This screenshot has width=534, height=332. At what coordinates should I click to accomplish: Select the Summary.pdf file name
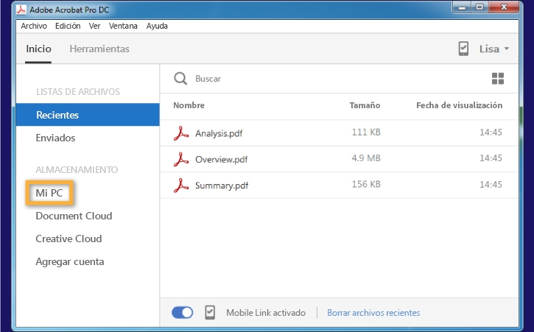222,186
